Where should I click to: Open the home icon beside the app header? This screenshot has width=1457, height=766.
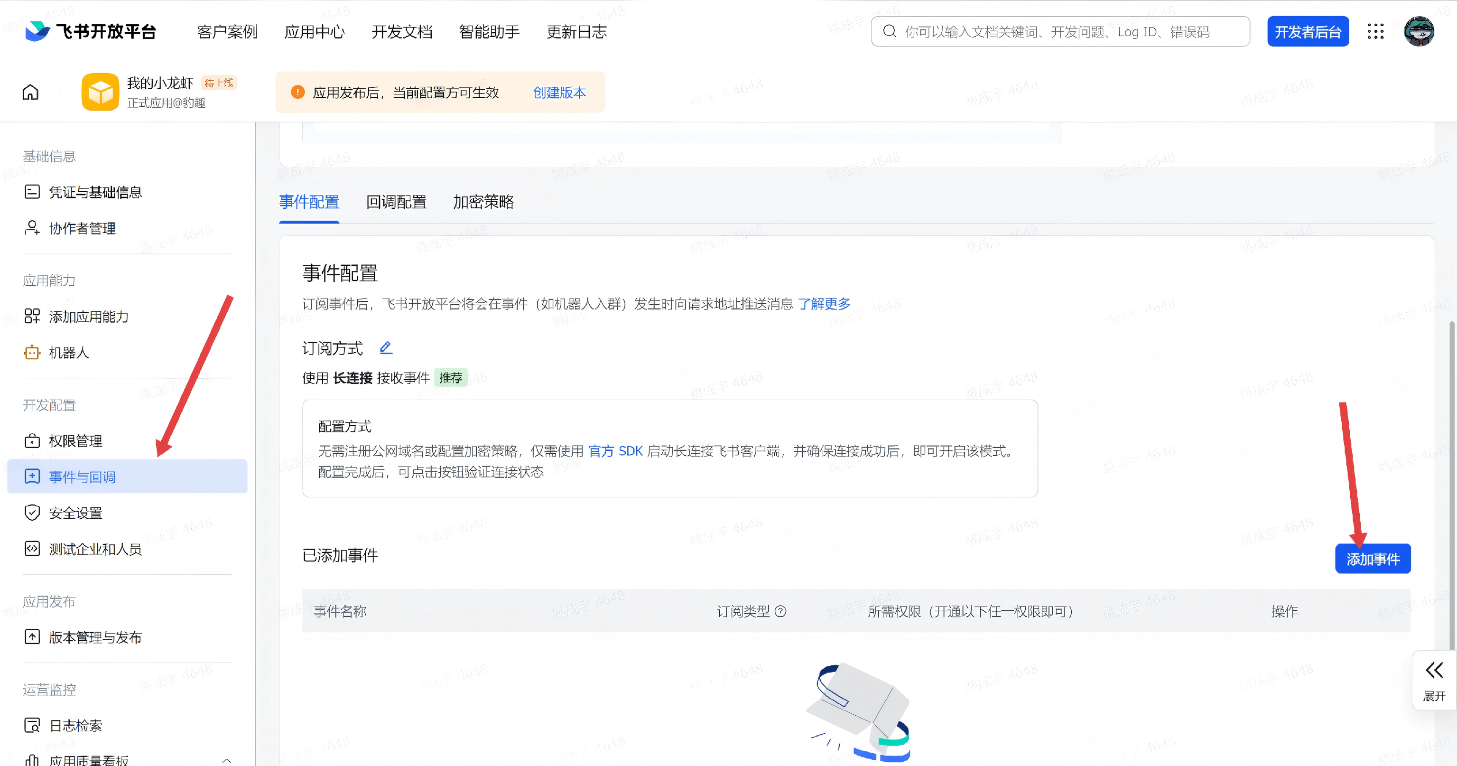(30, 92)
